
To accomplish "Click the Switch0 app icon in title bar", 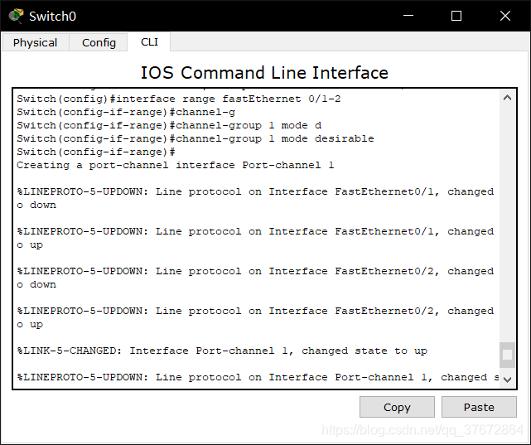I will (x=16, y=16).
